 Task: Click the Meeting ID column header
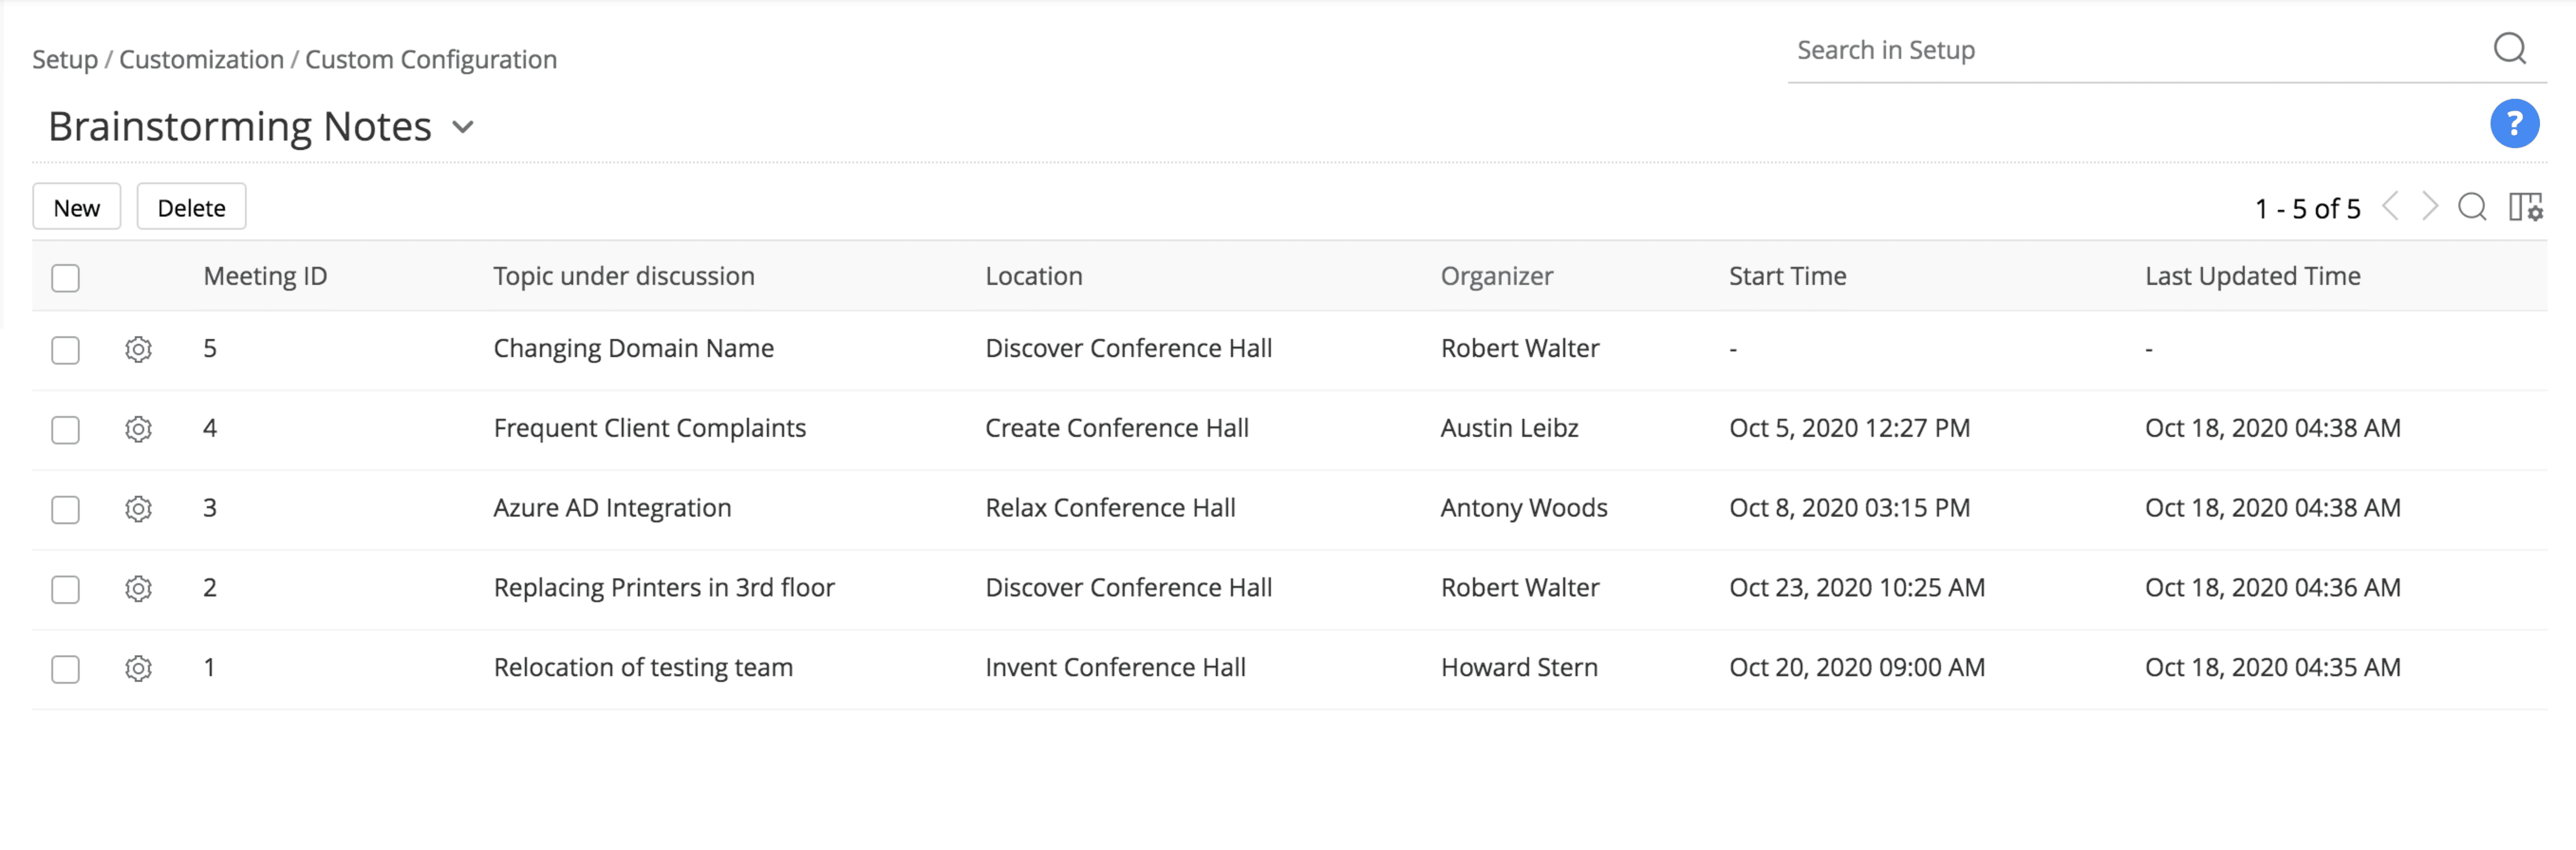(x=265, y=276)
